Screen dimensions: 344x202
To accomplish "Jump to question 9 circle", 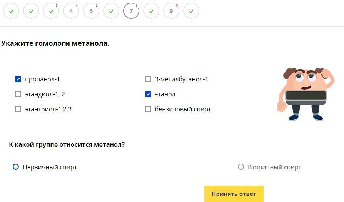I will pos(171,11).
